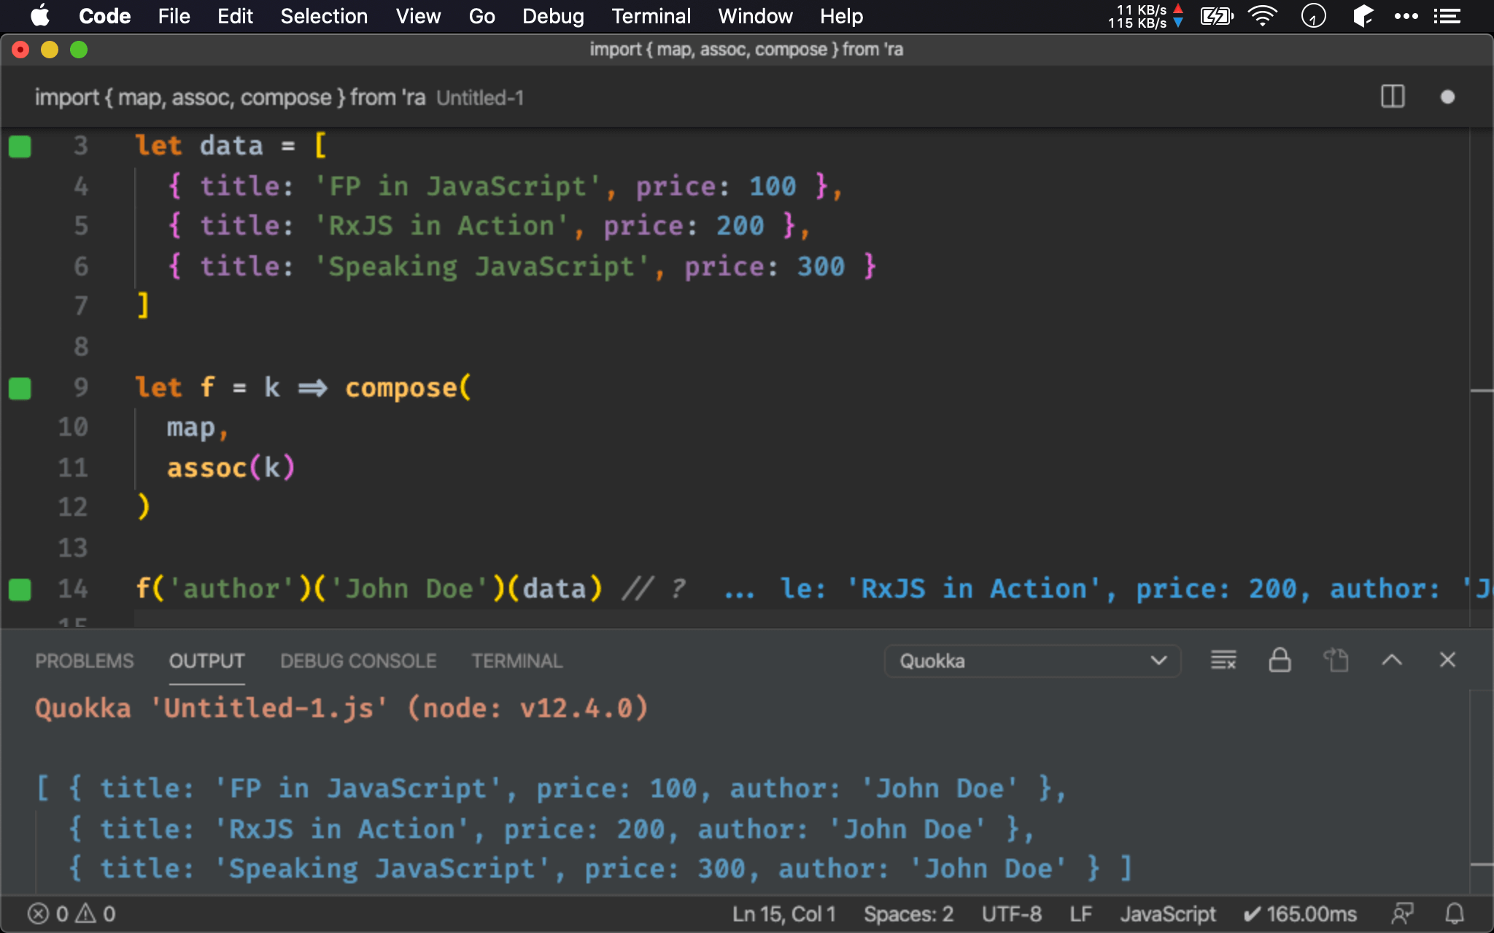The width and height of the screenshot is (1494, 933).
Task: Click line number 9 in the gutter
Action: 80,387
